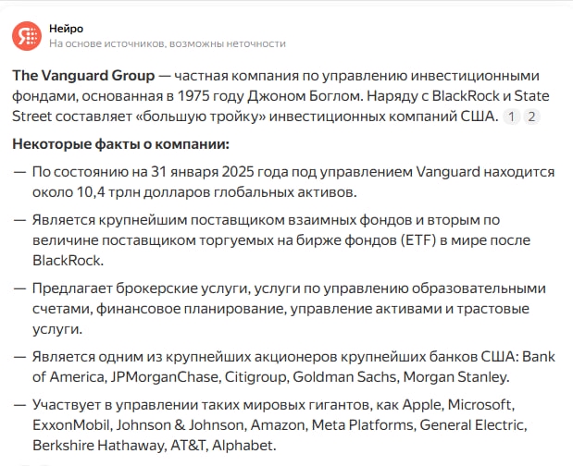Viewport: 573px width, 466px height.
Task: Click the sources disclaimer under Нейро
Action: tap(168, 43)
